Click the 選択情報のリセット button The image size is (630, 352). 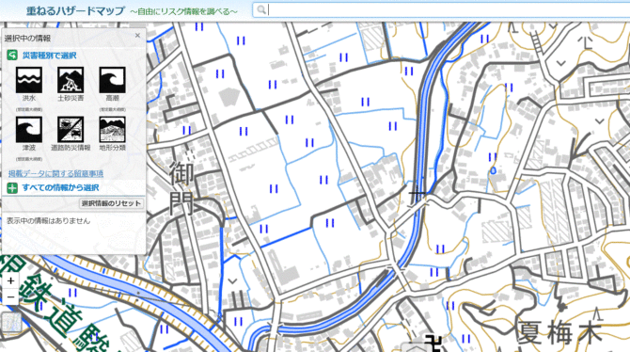111,203
